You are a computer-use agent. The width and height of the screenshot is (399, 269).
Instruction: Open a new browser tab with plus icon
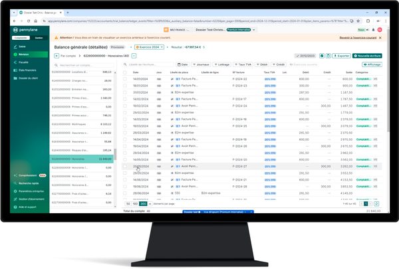[x=68, y=13]
